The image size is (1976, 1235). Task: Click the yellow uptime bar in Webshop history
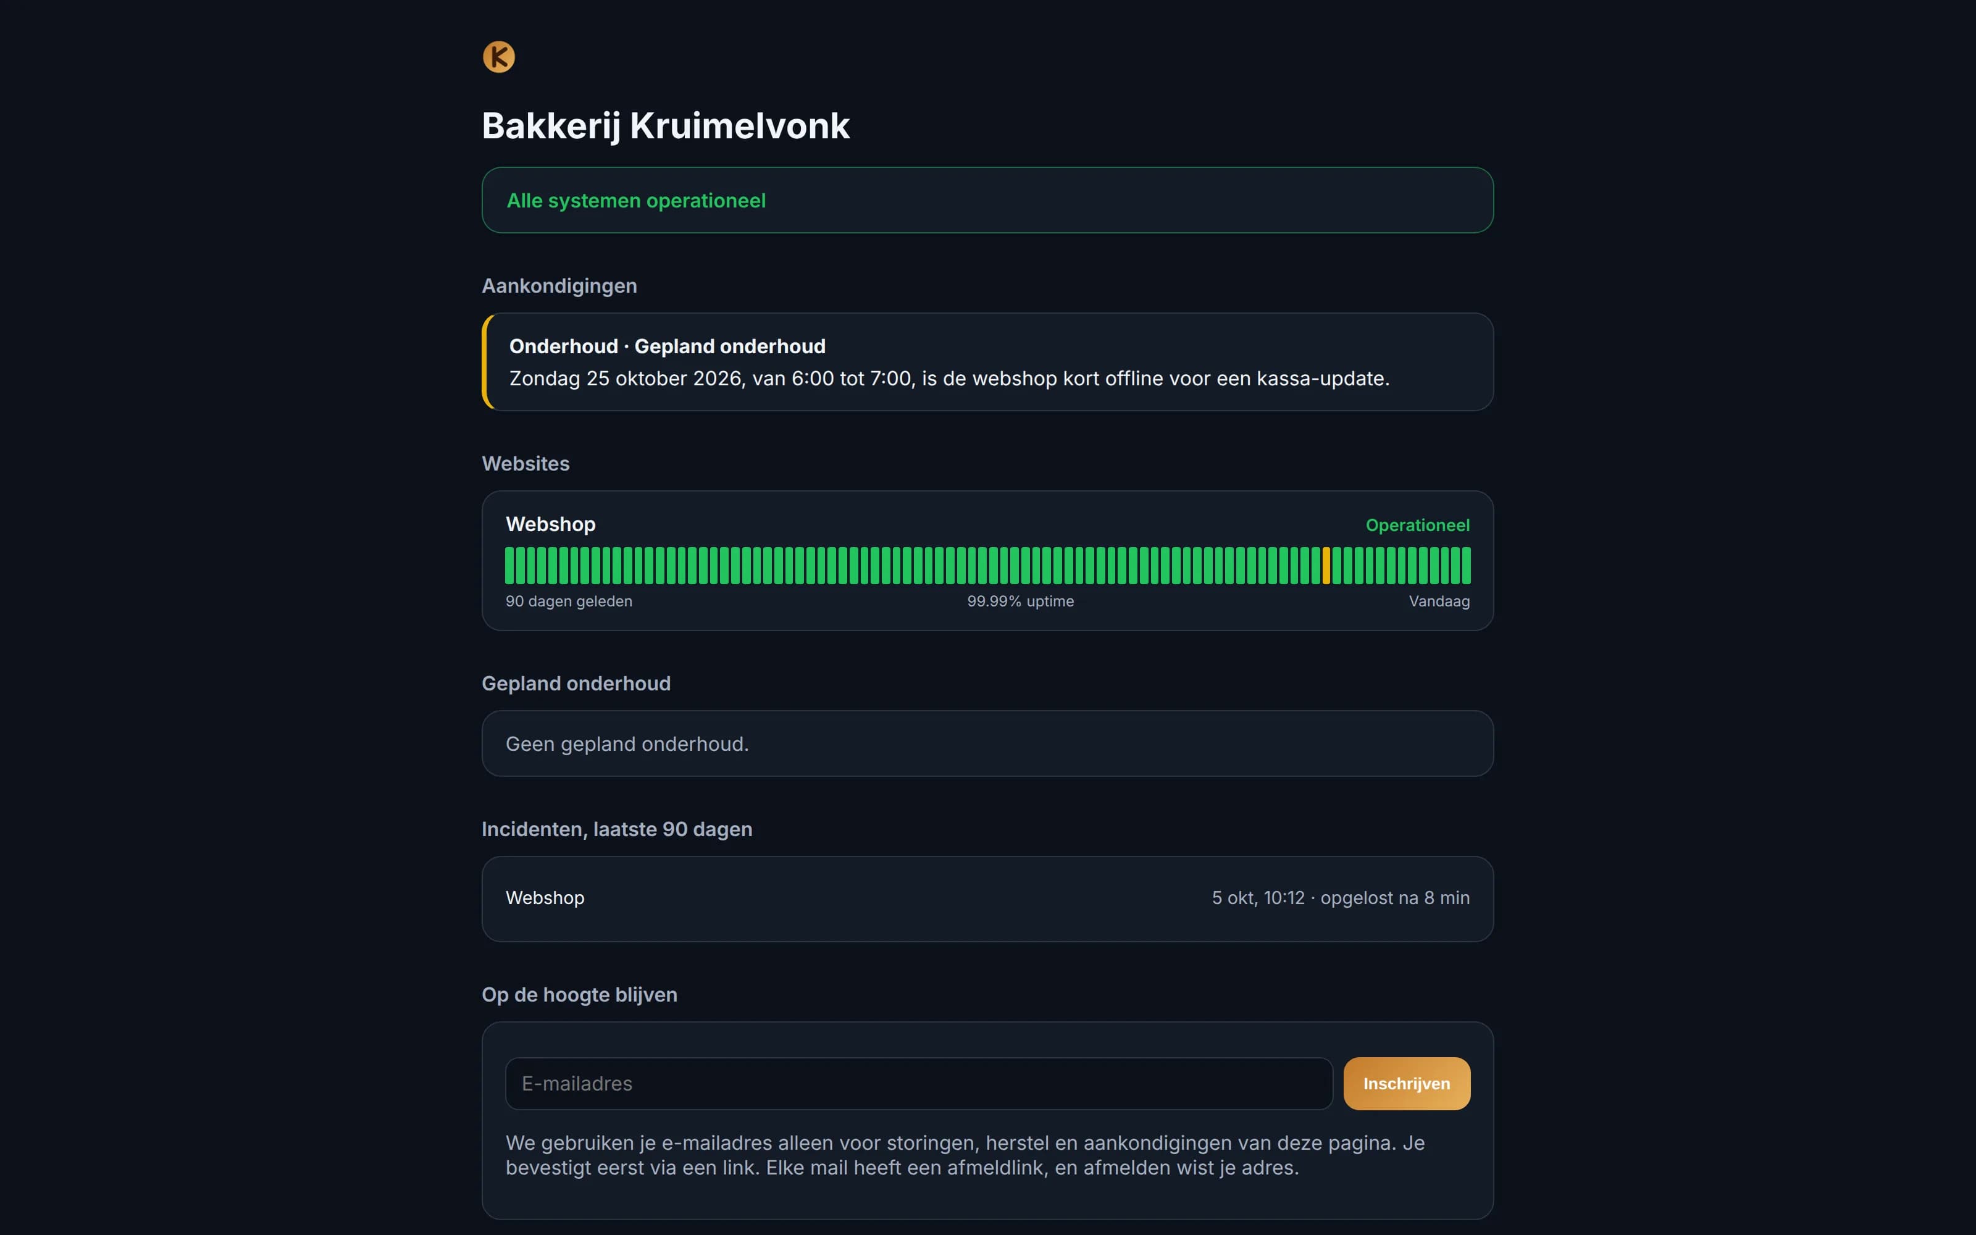click(1326, 565)
